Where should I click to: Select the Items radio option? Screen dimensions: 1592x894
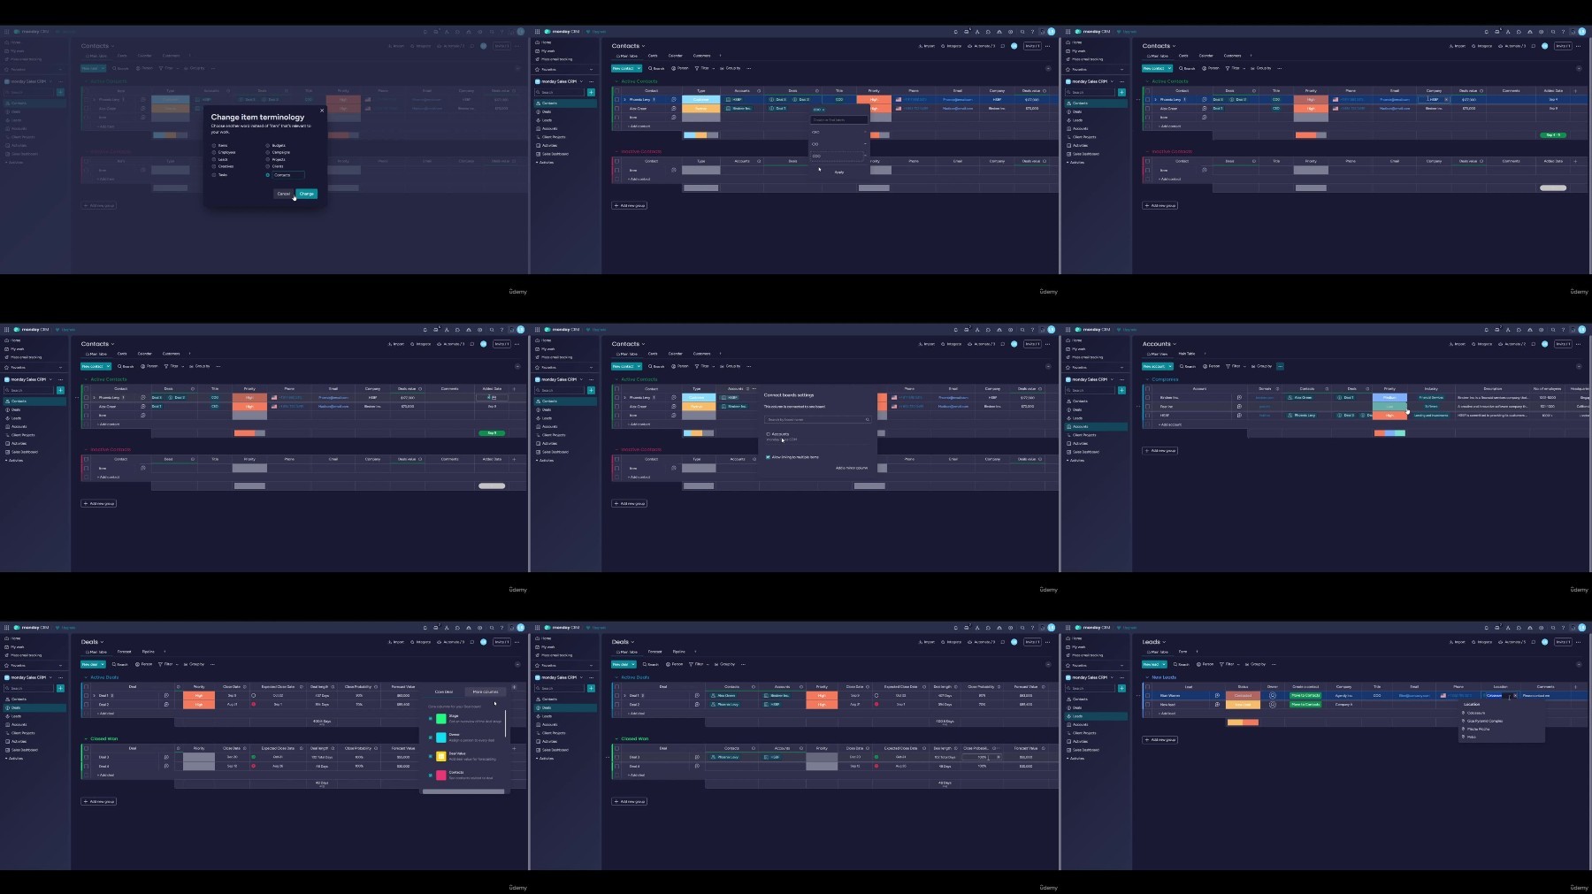pos(214,146)
